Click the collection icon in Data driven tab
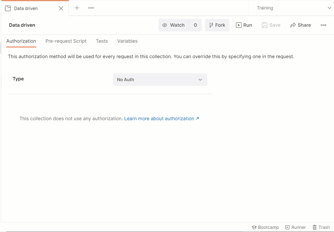 pyautogui.click(x=8, y=8)
